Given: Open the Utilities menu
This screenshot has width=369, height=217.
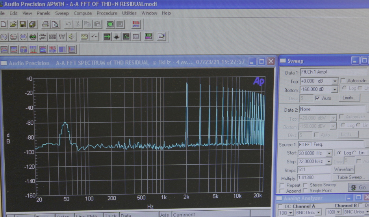Looking at the screenshot, I should pos(129,13).
